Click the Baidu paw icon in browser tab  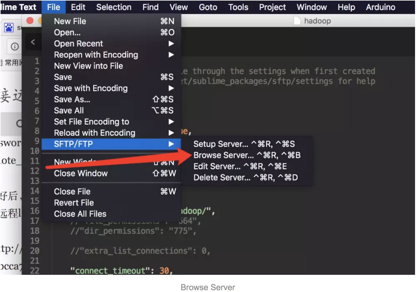tap(9, 28)
